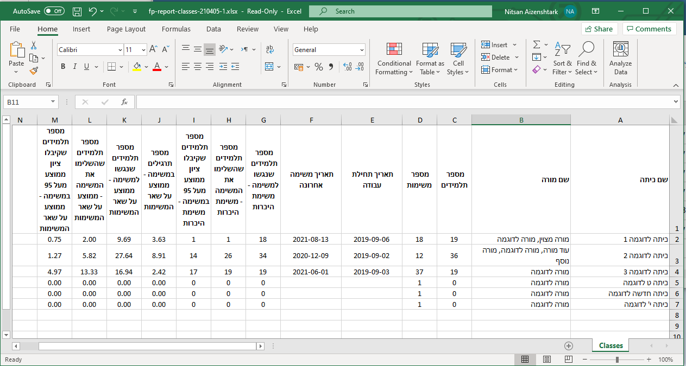This screenshot has width=686, height=366.
Task: Open Conditional Formatting
Action: point(394,60)
